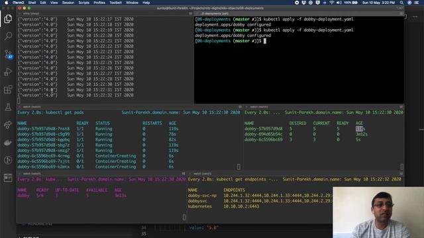Open the pane menu on the get pods pane

pos(240,107)
